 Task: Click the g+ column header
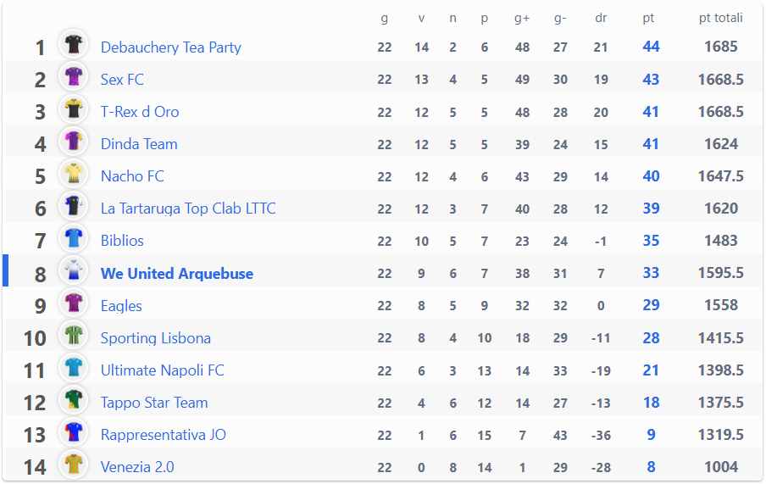[522, 18]
